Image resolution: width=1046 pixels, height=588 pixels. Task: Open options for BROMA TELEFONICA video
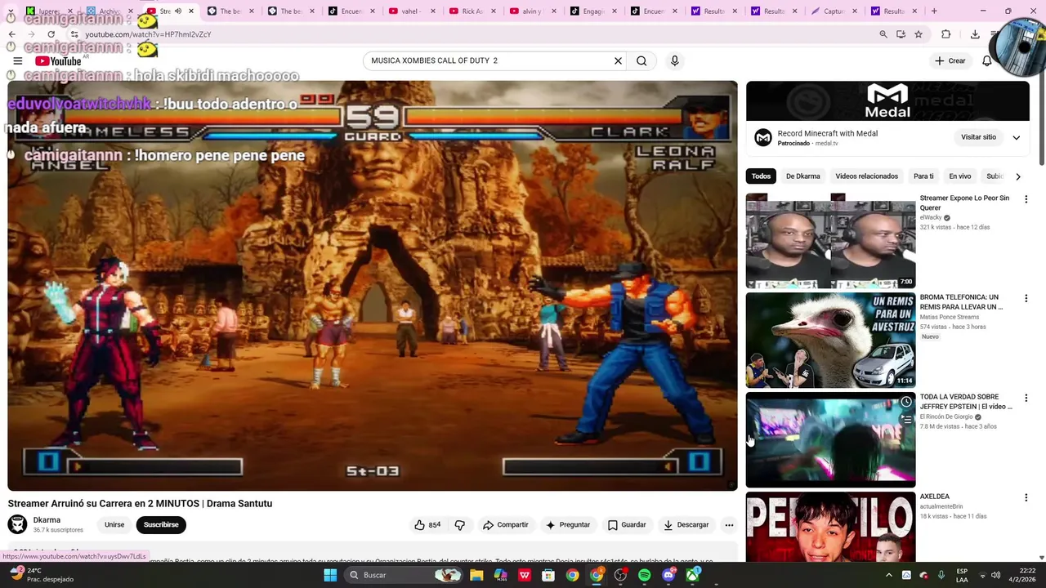tap(1026, 299)
